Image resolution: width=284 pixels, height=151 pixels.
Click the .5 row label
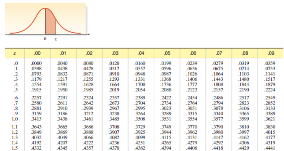pyautogui.click(x=16, y=90)
